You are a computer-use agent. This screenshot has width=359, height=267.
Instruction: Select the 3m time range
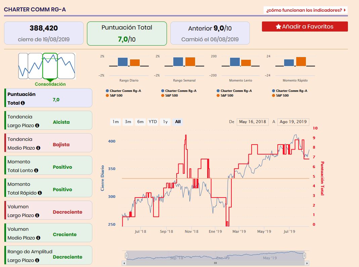(x=128, y=122)
